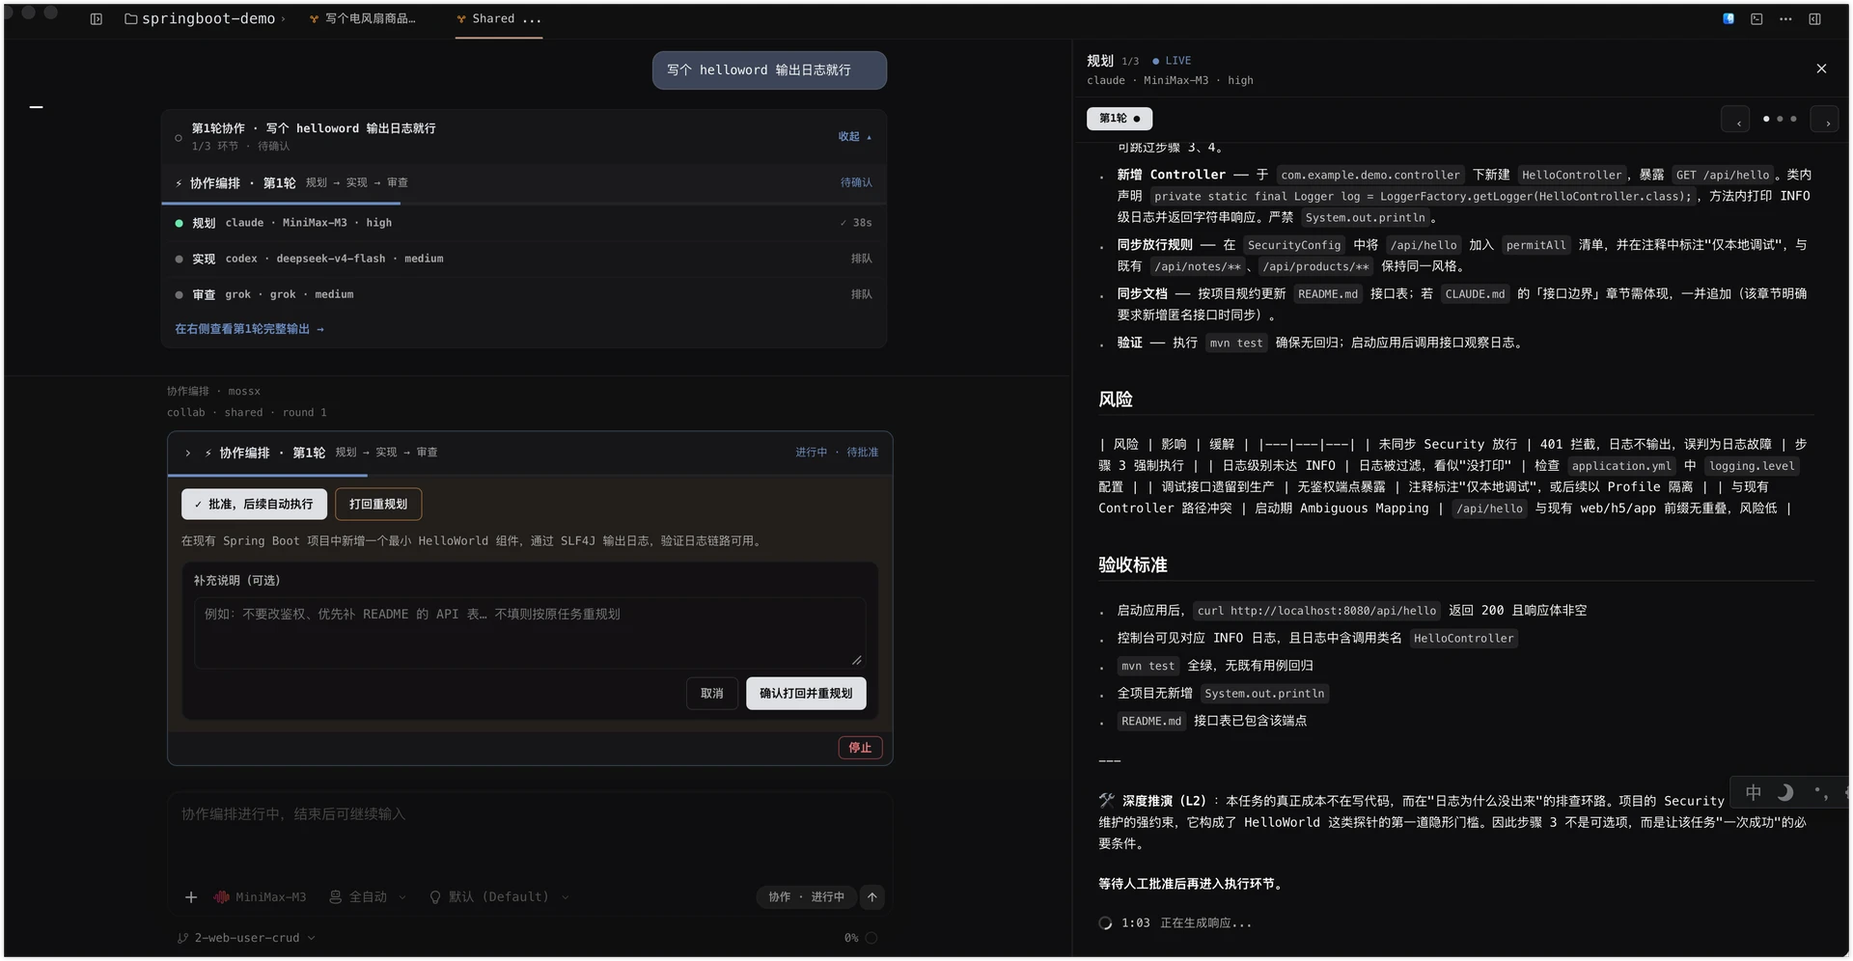The image size is (1853, 961).
Task: Select the 第1轮 round tab
Action: pos(1120,119)
